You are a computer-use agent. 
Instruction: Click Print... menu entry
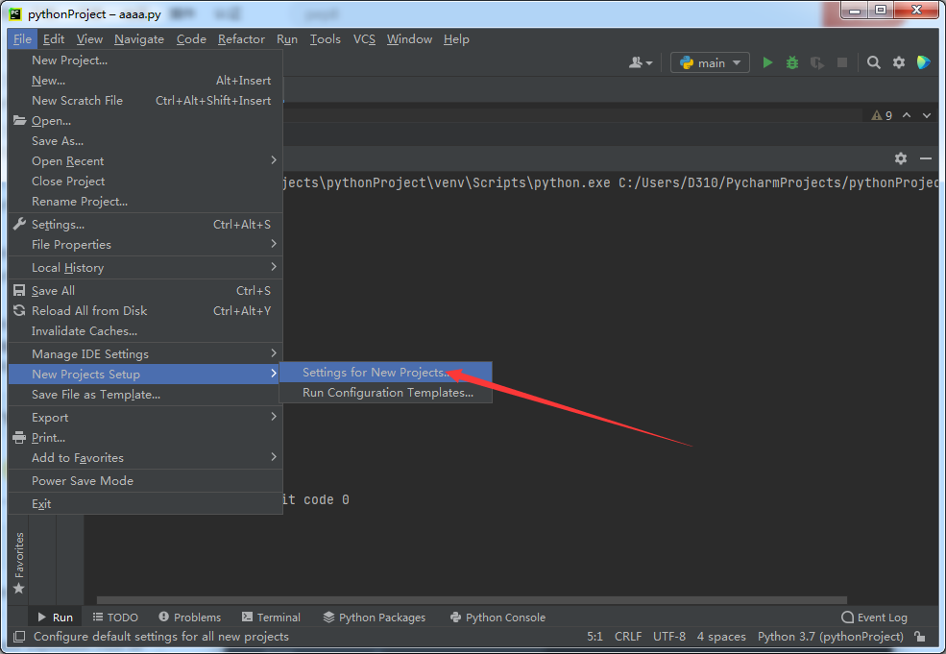coord(145,437)
